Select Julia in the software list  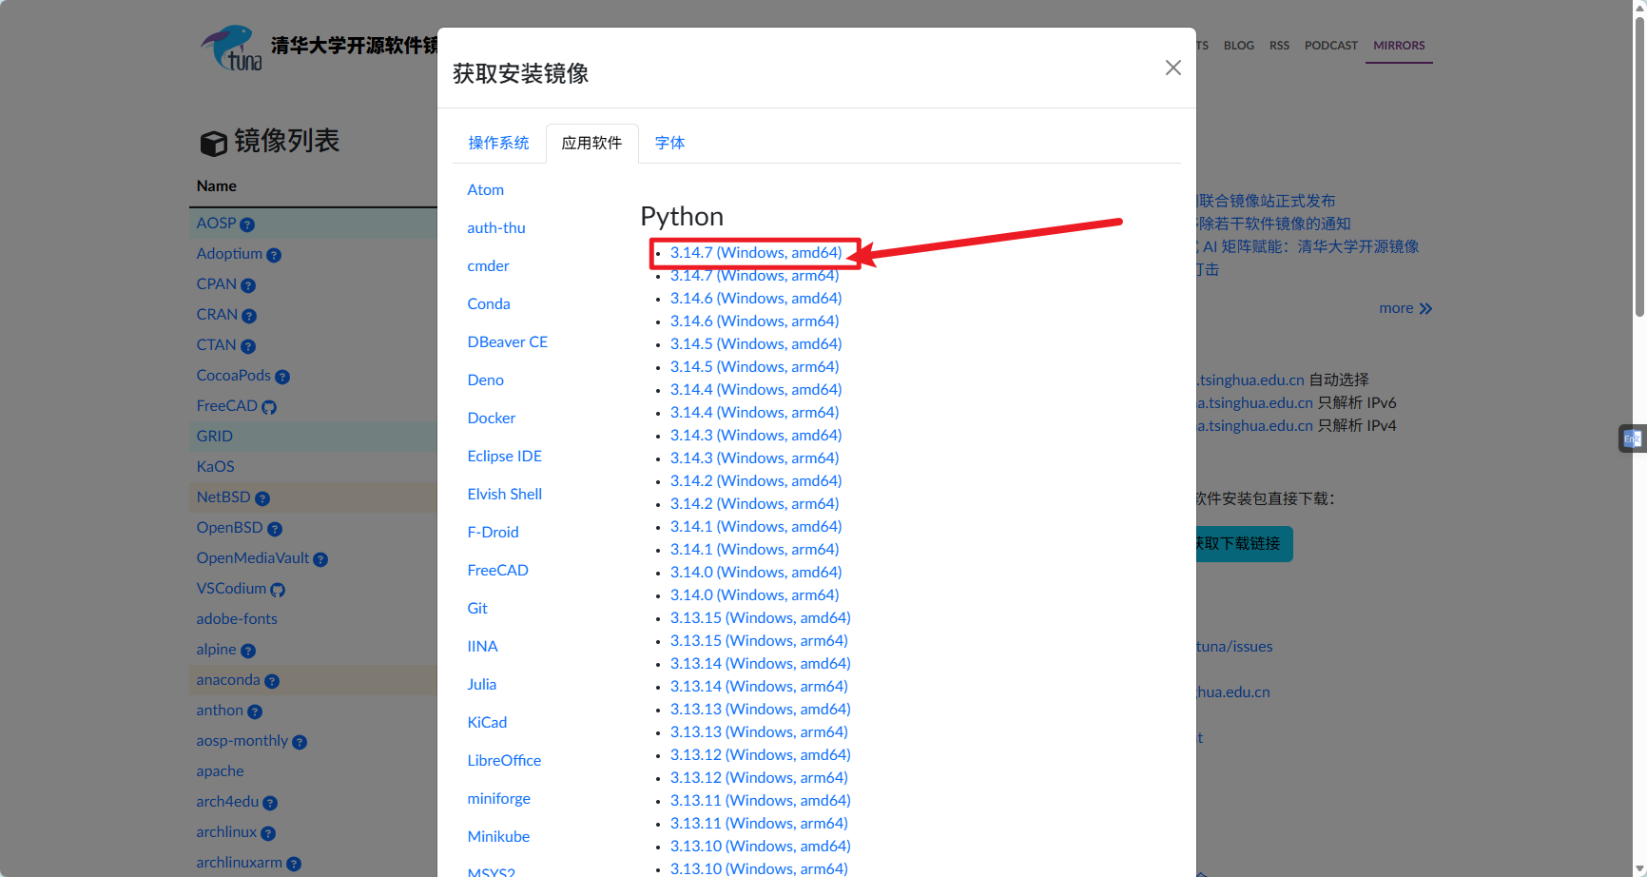482,685
